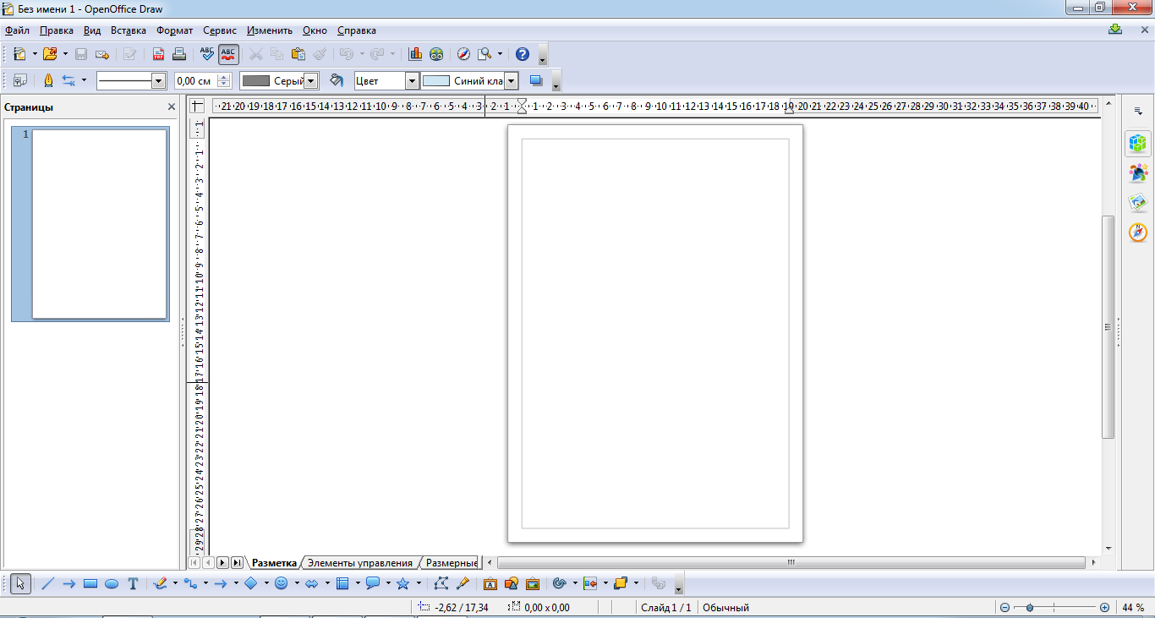Toggle the Line tool in drawing toolbar
This screenshot has height=618, width=1155.
[47, 583]
